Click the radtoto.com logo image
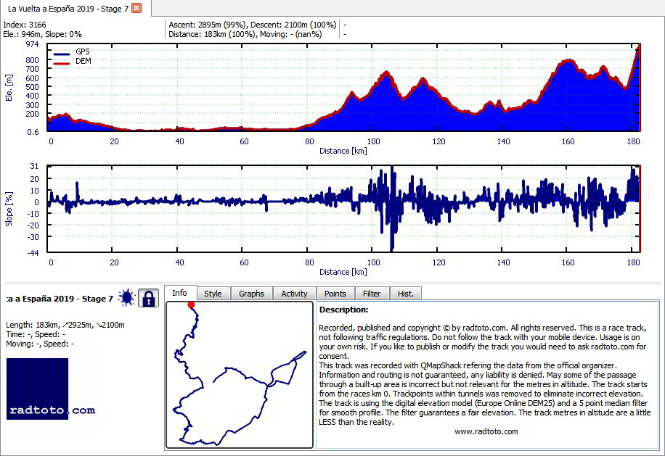 pos(37,389)
